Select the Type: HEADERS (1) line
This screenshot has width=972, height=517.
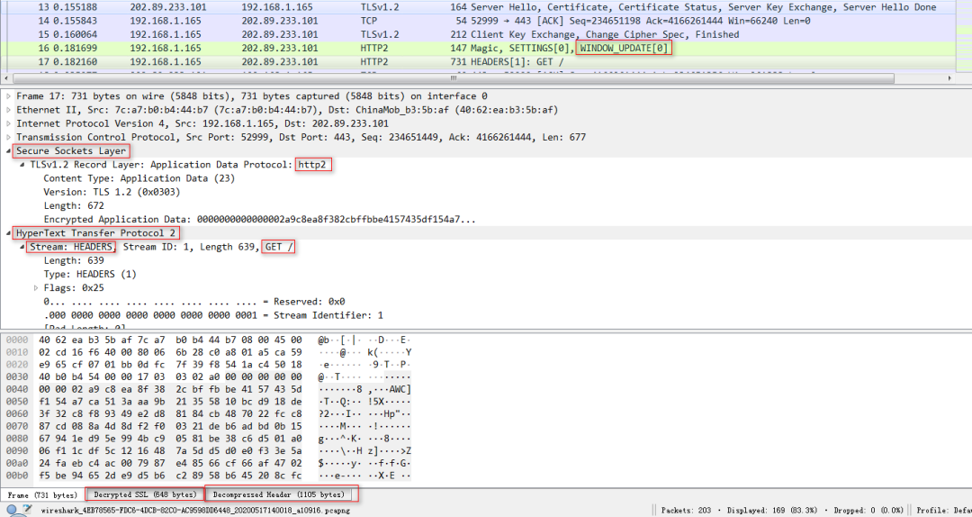90,274
